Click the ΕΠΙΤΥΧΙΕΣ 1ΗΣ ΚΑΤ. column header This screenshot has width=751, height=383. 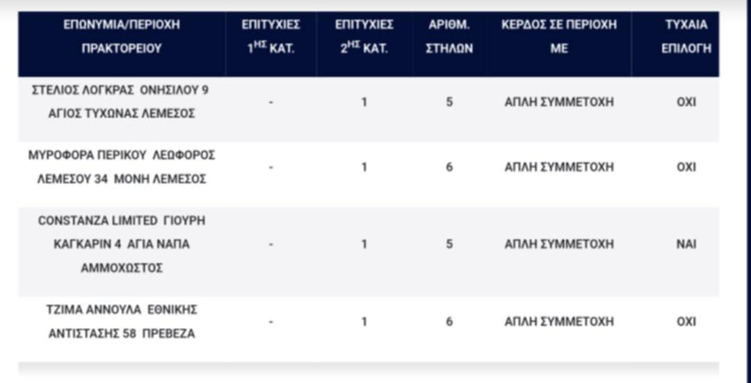point(270,37)
